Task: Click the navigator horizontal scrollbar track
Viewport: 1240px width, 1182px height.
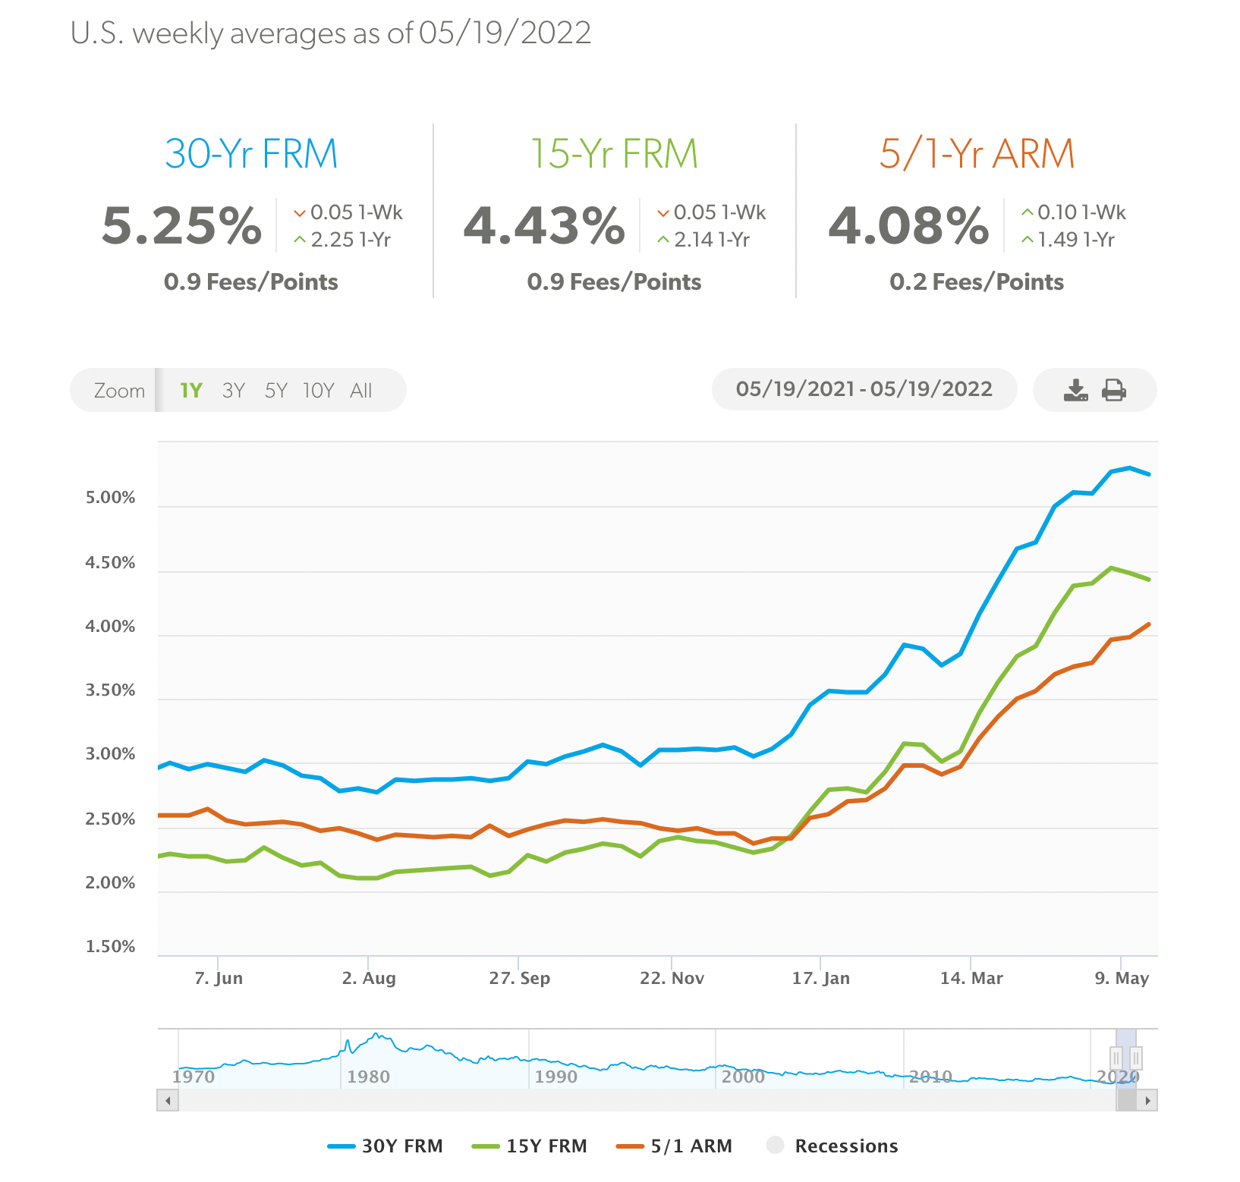Action: [x=645, y=1100]
